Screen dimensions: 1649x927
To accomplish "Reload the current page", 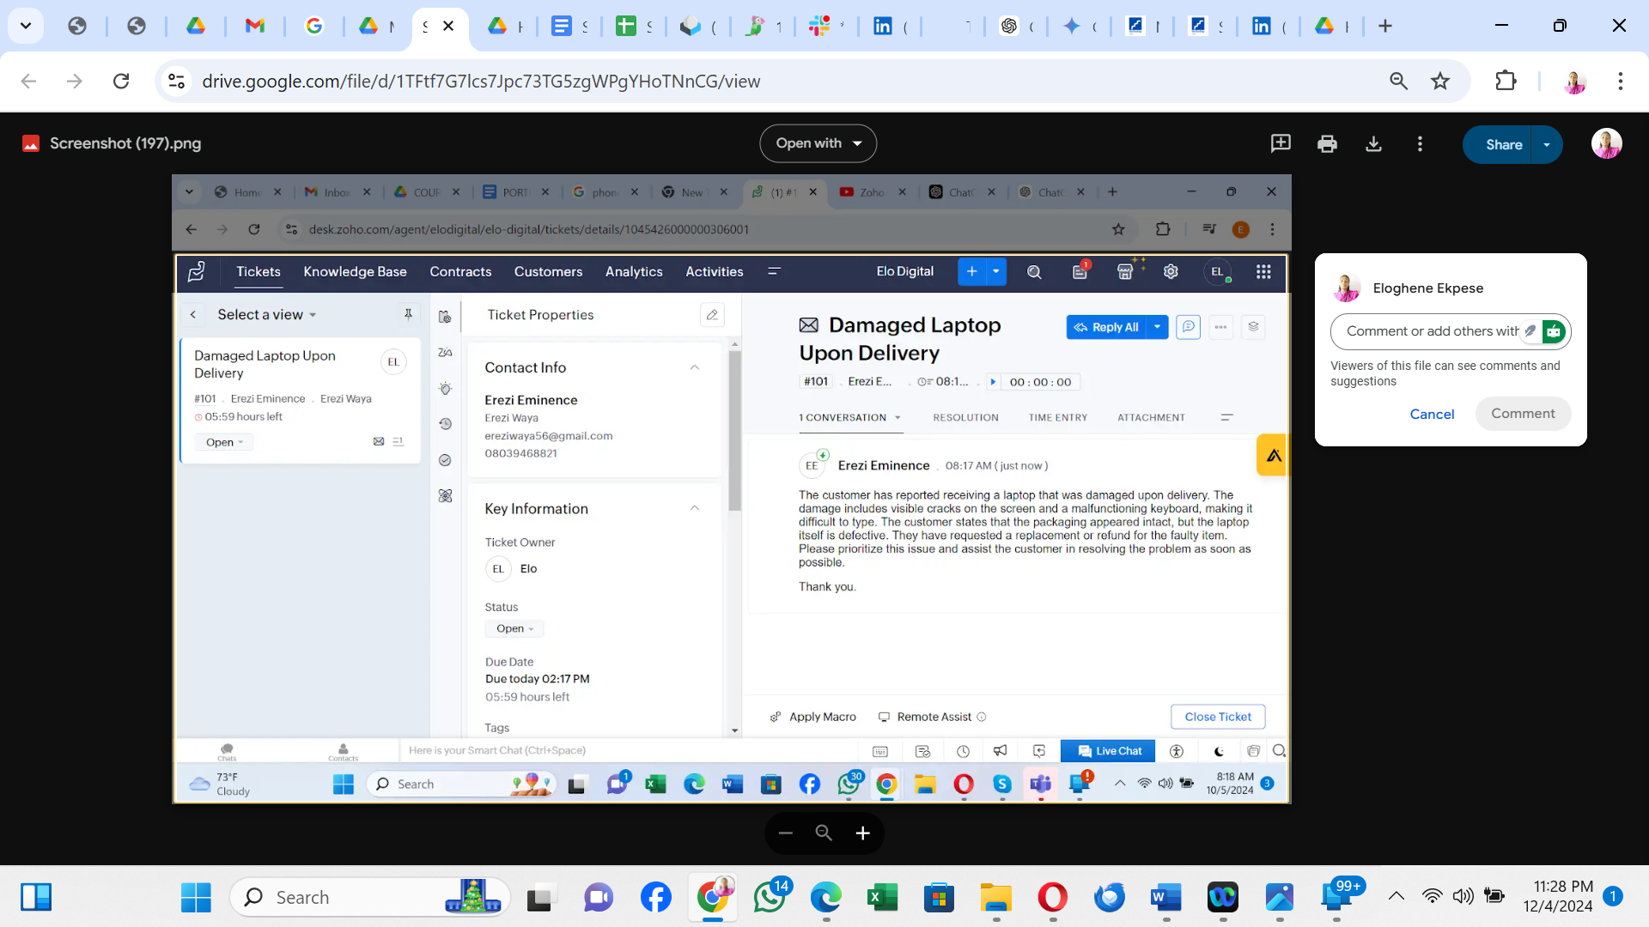I will click(121, 81).
